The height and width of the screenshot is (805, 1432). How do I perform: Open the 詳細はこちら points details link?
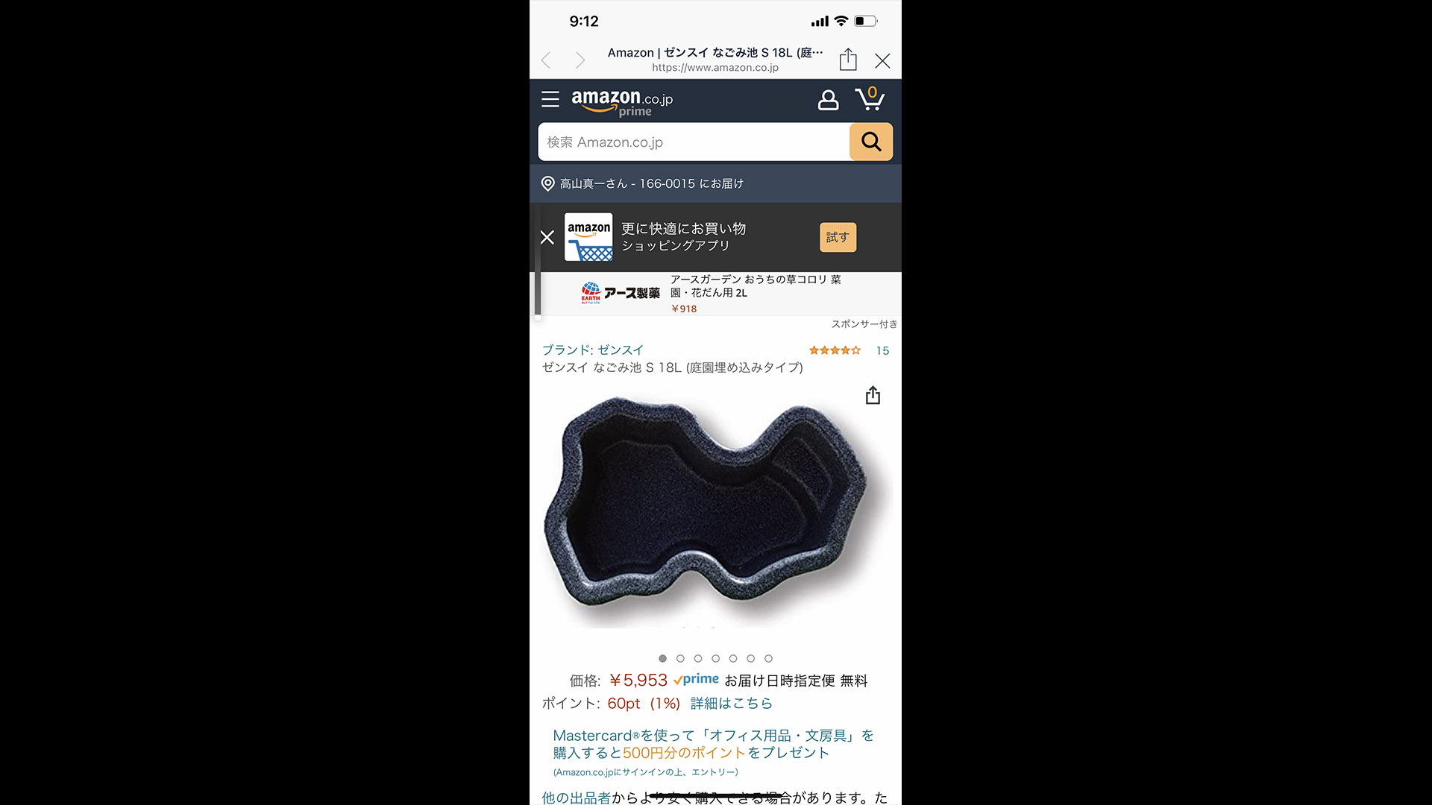pyautogui.click(x=731, y=703)
